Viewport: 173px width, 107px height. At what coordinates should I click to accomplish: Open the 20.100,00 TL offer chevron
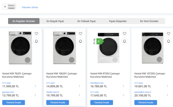(167, 95)
